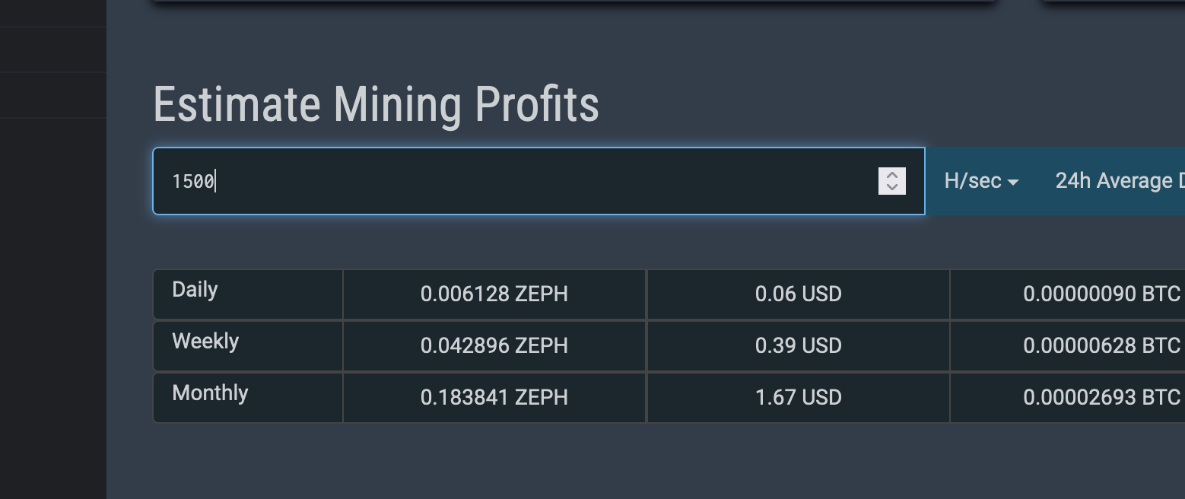Select the Weekly row label
The image size is (1185, 499).
coord(205,342)
